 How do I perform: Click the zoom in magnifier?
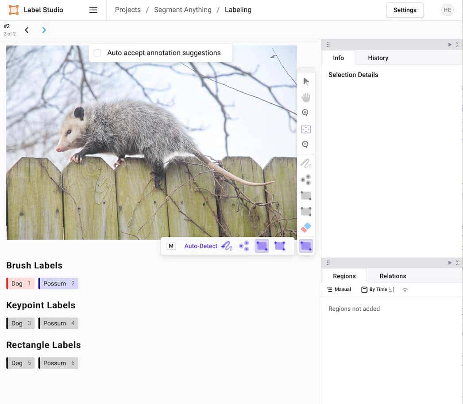[305, 113]
